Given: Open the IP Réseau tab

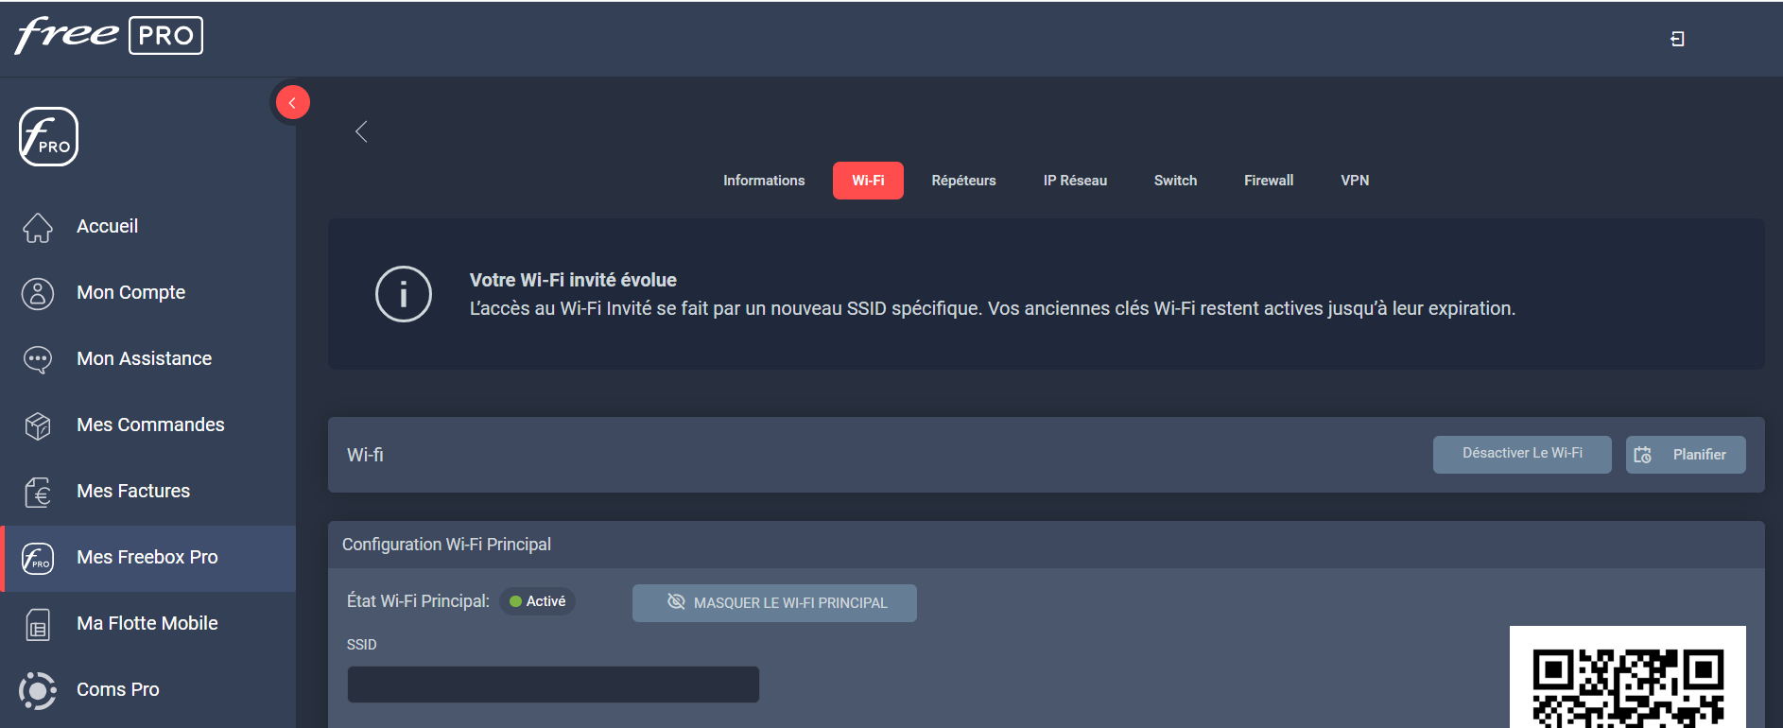Looking at the screenshot, I should pos(1075,181).
